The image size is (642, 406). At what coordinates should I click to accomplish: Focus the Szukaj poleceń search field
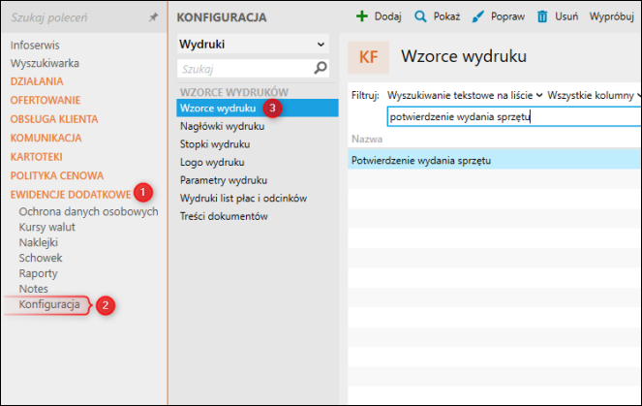click(76, 17)
